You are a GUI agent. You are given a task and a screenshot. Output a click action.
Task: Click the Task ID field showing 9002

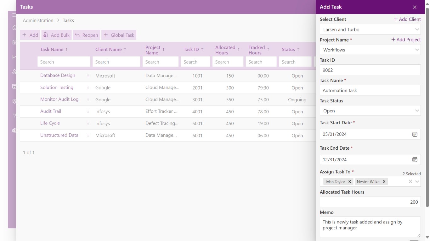(x=370, y=70)
